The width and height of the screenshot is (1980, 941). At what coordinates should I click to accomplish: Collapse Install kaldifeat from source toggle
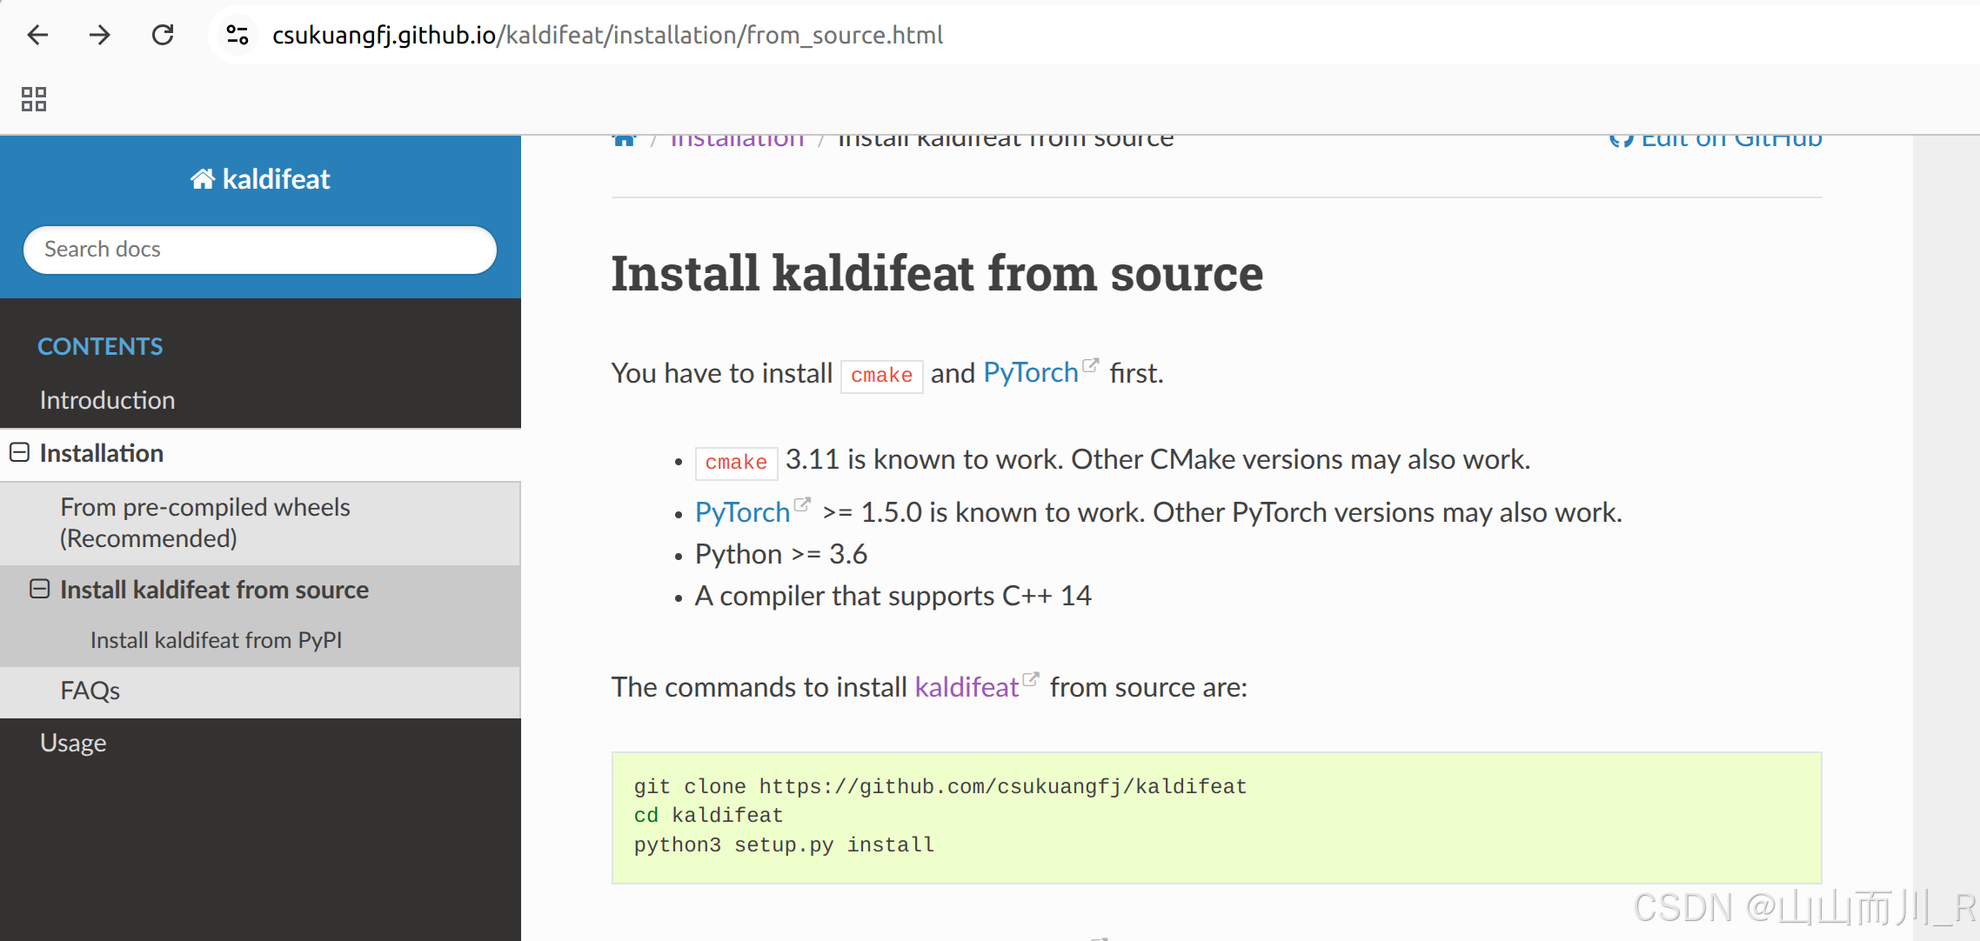point(40,590)
